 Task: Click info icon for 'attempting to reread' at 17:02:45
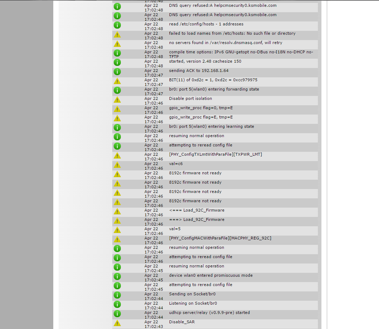(x=117, y=286)
